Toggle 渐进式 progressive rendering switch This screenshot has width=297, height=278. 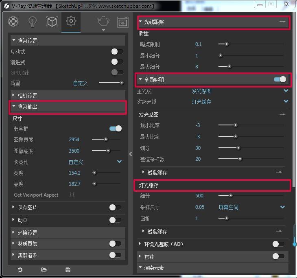[117, 62]
